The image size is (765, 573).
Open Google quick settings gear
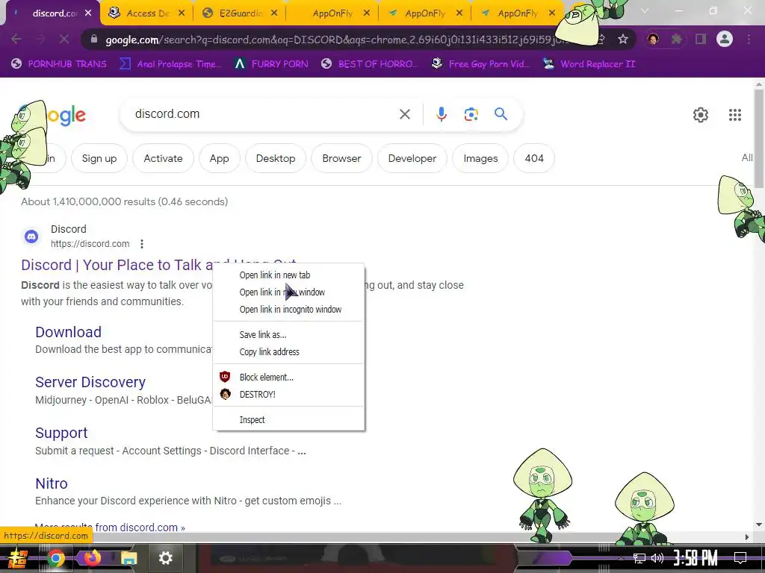pos(701,114)
